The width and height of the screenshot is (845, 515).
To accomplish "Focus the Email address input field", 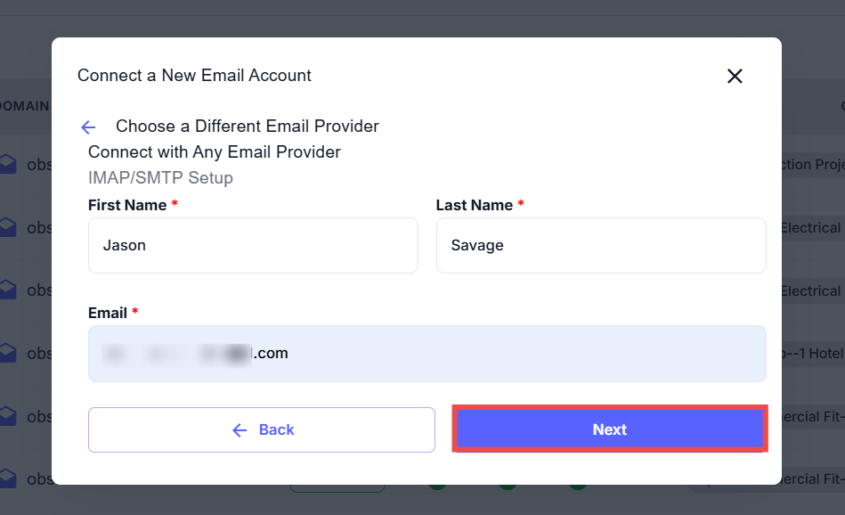I will coord(427,354).
